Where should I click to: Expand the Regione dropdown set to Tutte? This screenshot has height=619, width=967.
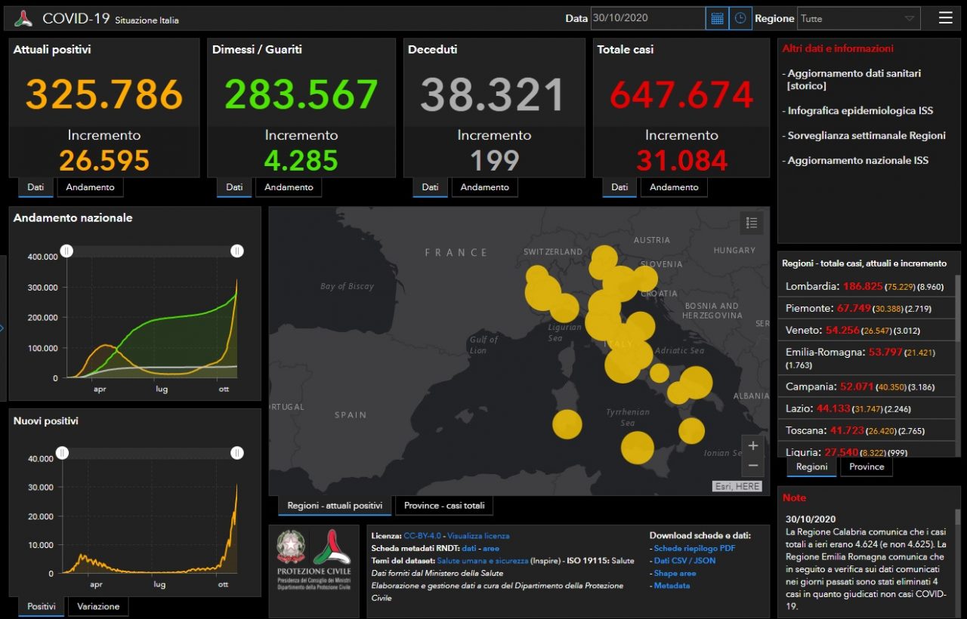[x=859, y=18]
